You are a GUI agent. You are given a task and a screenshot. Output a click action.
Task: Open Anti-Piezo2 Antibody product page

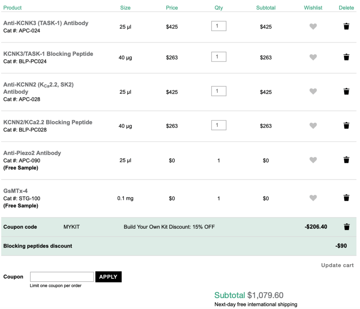click(32, 153)
